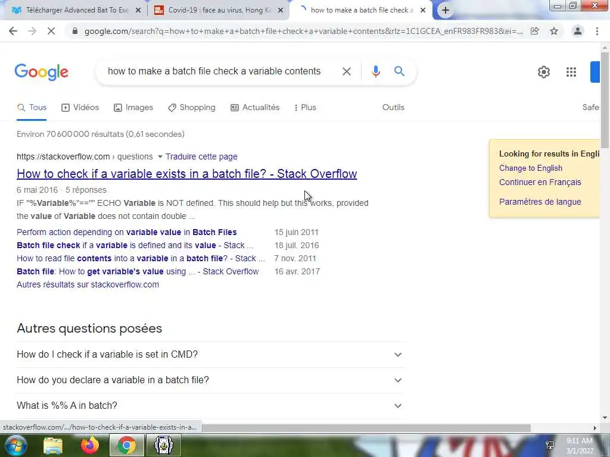Expand 'How do I check if a variable is set in CMD?'

pyautogui.click(x=211, y=355)
